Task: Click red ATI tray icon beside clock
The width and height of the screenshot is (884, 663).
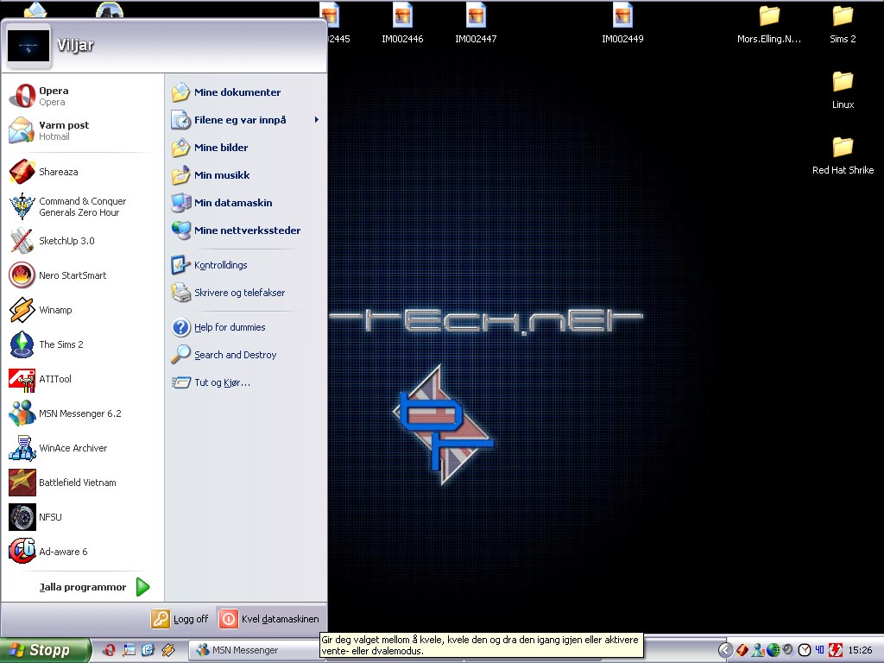Action: click(x=835, y=650)
